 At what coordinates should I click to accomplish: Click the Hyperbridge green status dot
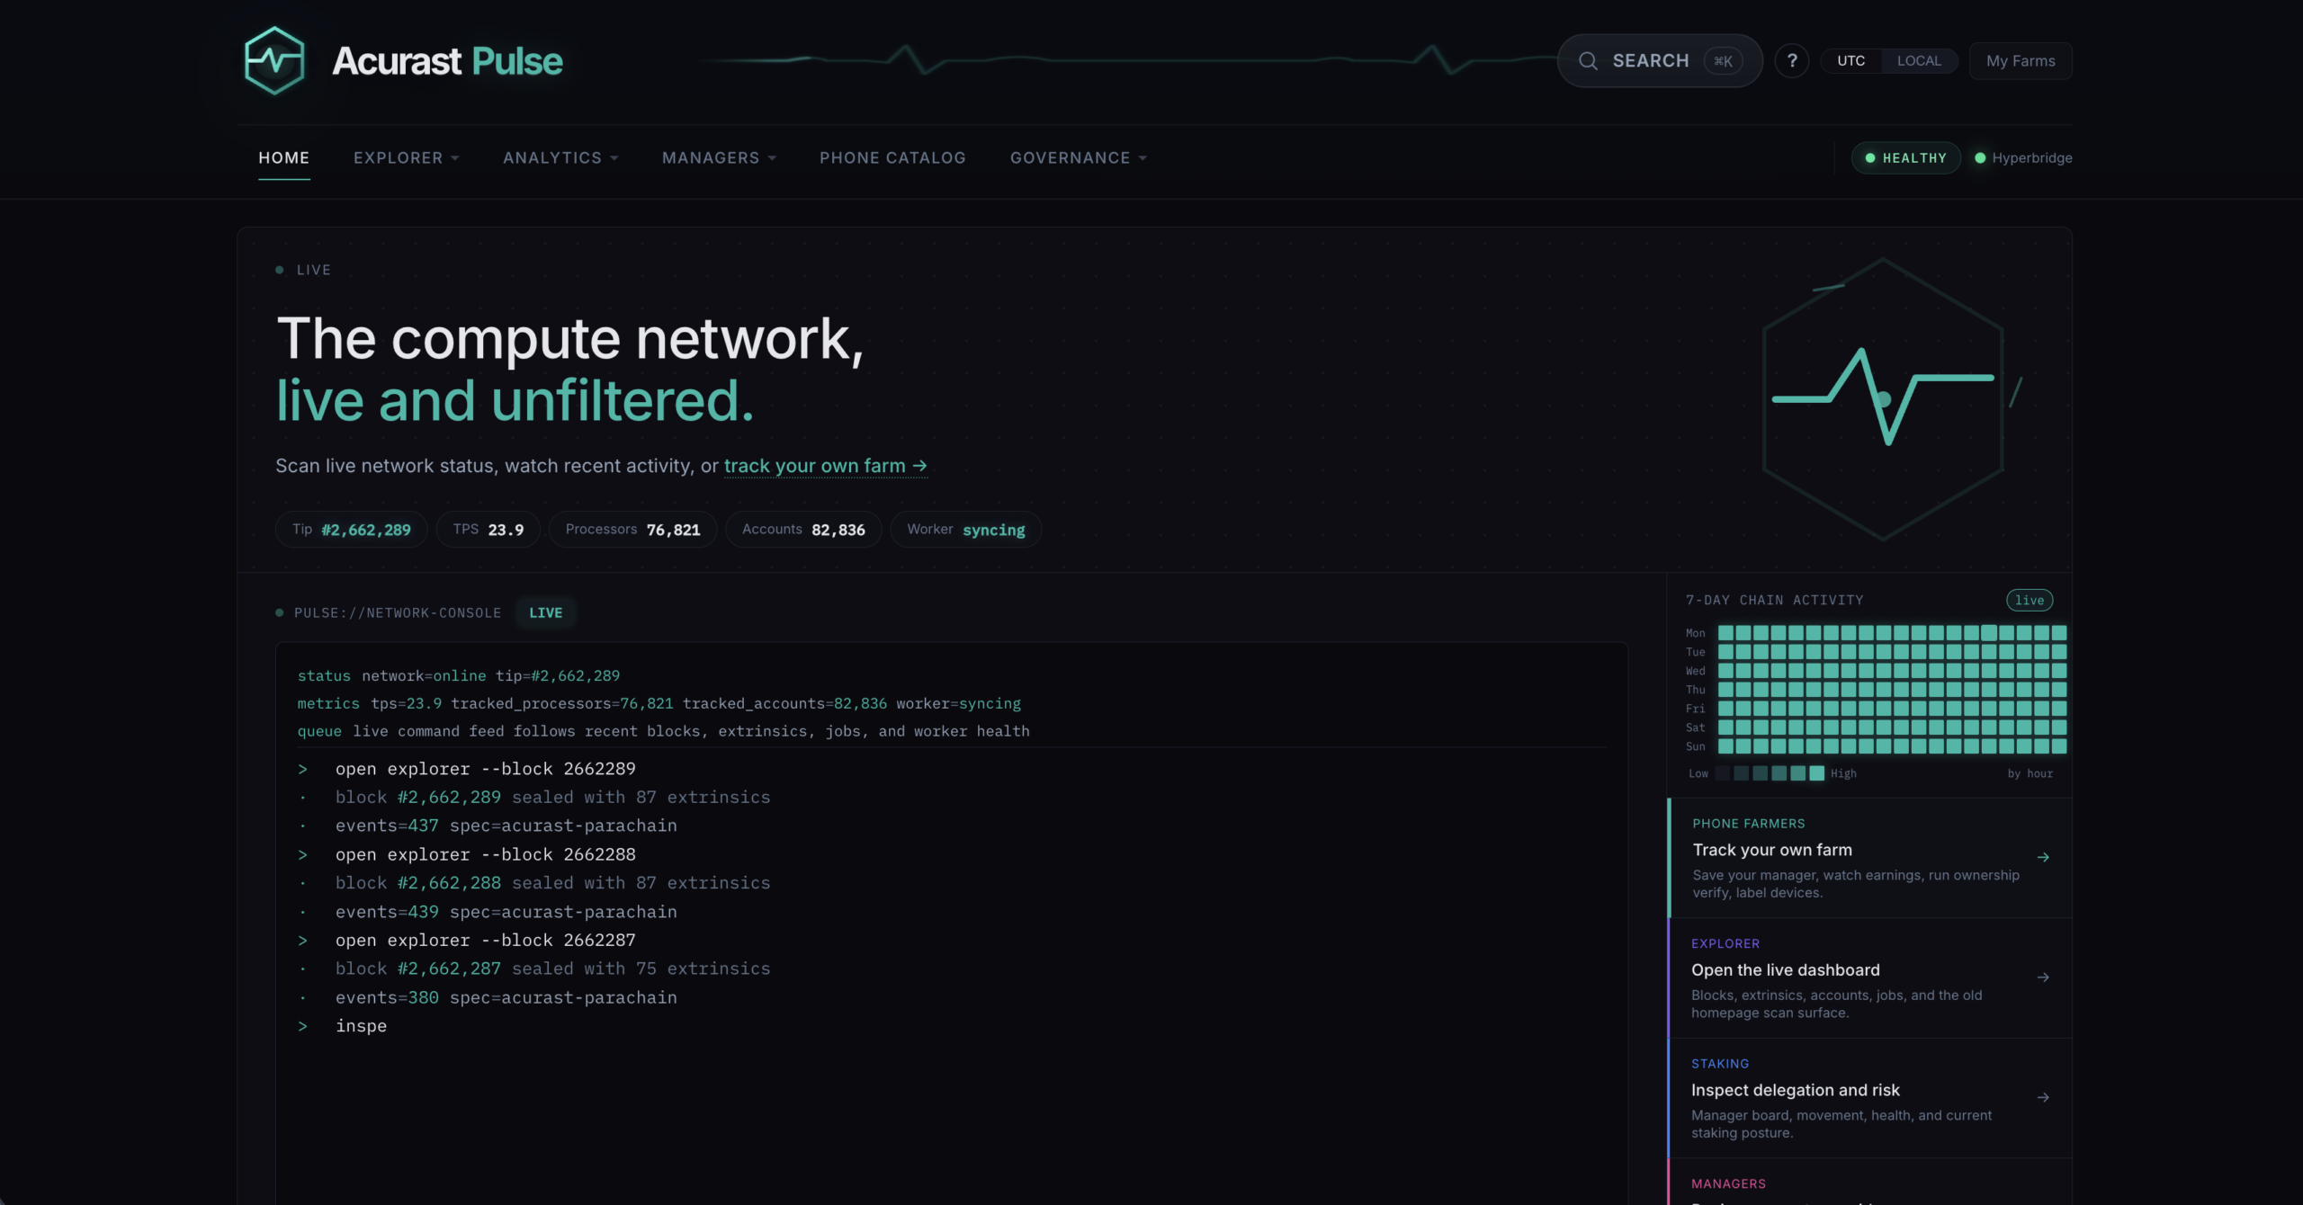coord(1980,157)
